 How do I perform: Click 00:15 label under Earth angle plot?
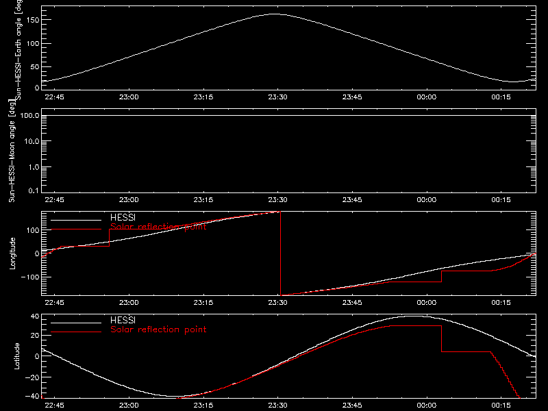coord(501,97)
